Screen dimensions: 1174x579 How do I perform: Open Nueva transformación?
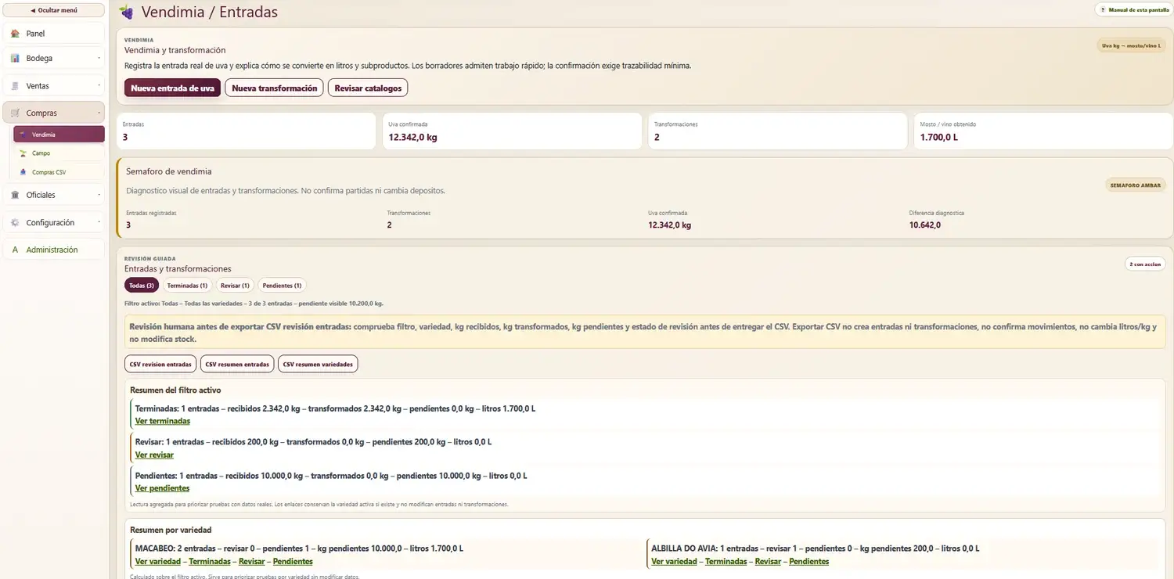(x=275, y=88)
